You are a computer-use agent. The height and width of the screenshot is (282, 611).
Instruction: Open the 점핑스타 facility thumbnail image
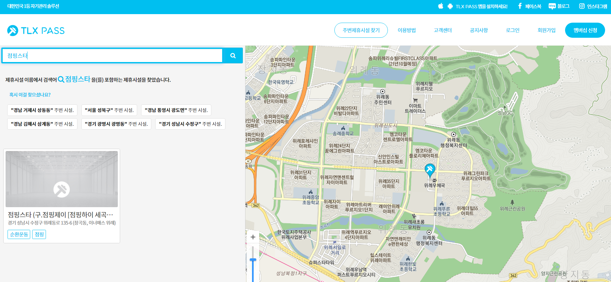[x=62, y=179]
